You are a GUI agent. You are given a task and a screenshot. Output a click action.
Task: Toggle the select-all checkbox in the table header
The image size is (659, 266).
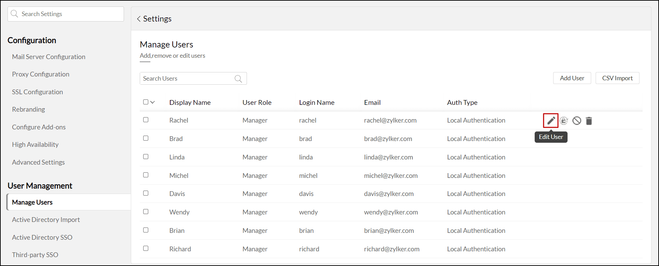(146, 102)
